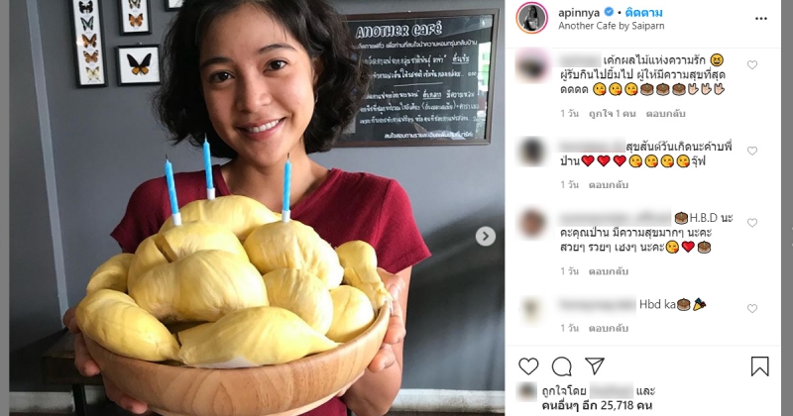Like the 'Hbd ka' comment
The width and height of the screenshot is (793, 416).
(752, 308)
